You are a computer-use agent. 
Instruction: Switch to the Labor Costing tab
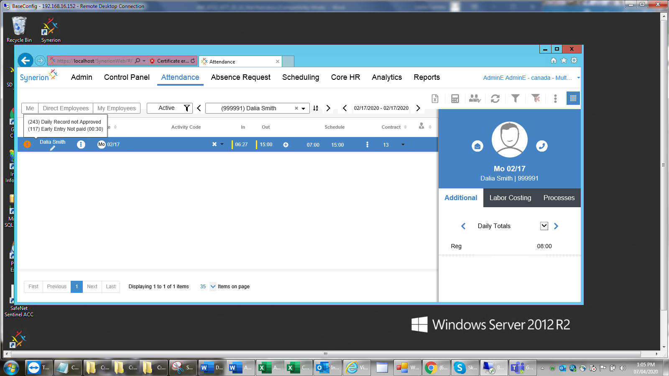pyautogui.click(x=511, y=198)
